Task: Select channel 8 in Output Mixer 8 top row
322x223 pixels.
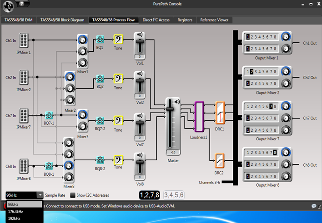Action: click(x=275, y=153)
